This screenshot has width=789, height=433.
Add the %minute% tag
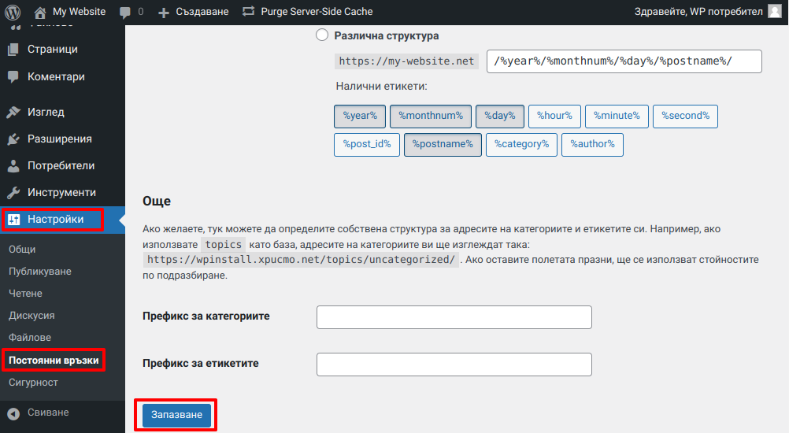pos(617,117)
